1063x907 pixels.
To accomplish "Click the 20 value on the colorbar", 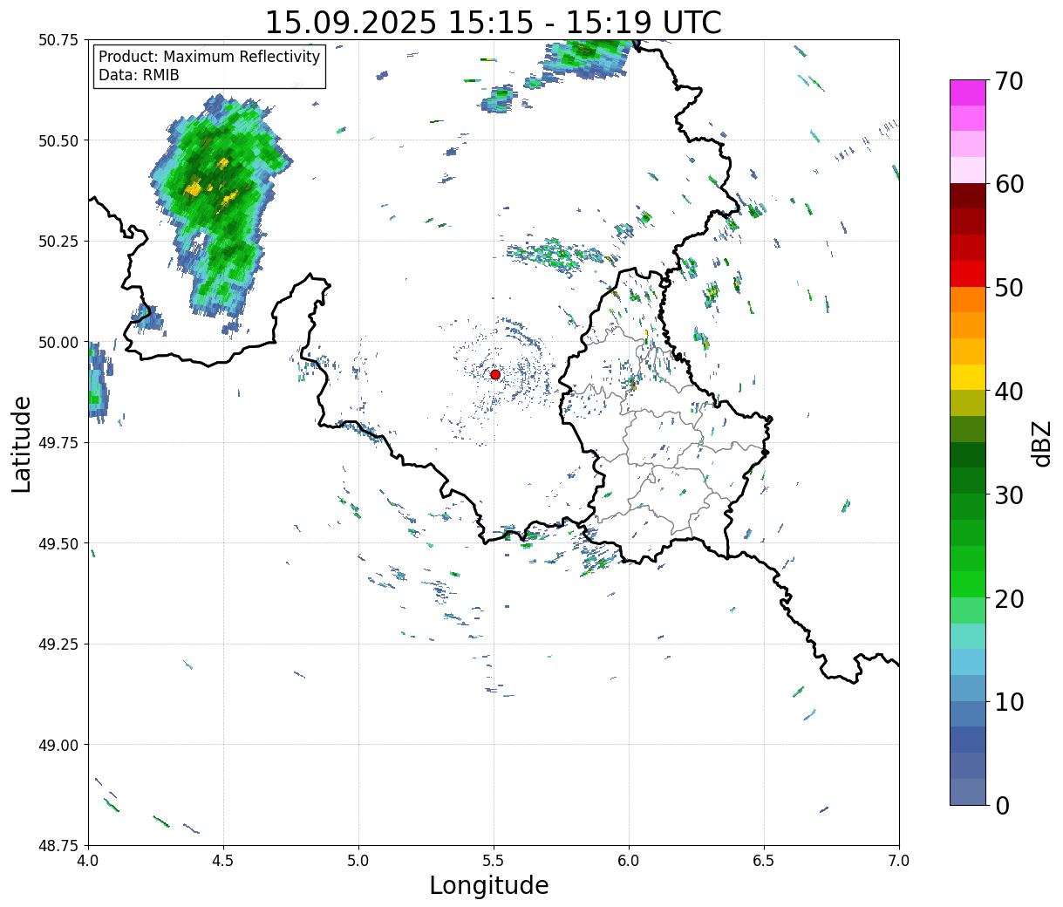I will (x=1009, y=598).
